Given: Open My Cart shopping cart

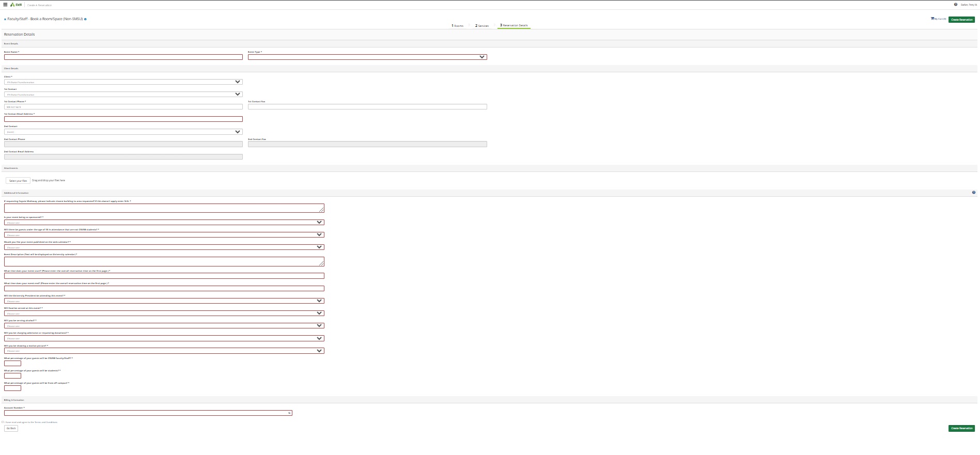Looking at the screenshot, I should pos(938,19).
